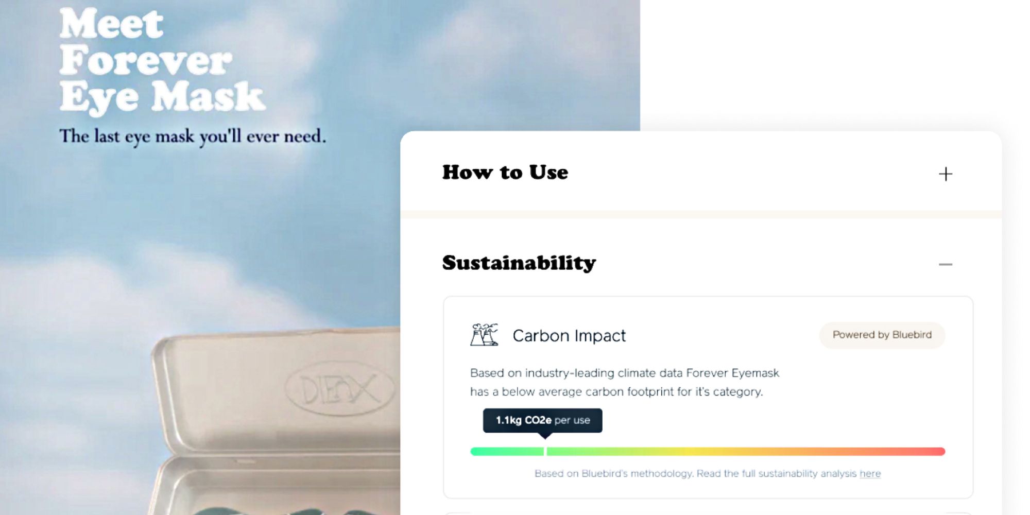
Task: Expand the How to Use plus icon
Action: (945, 174)
